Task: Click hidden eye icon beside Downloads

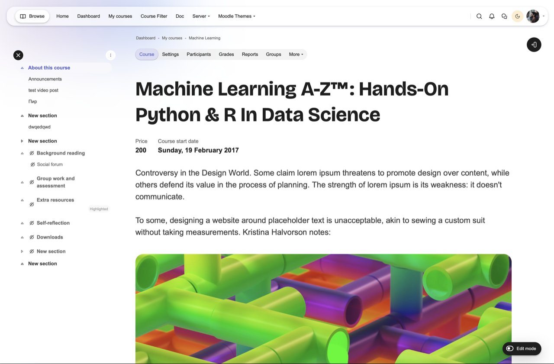Action: pyautogui.click(x=32, y=237)
